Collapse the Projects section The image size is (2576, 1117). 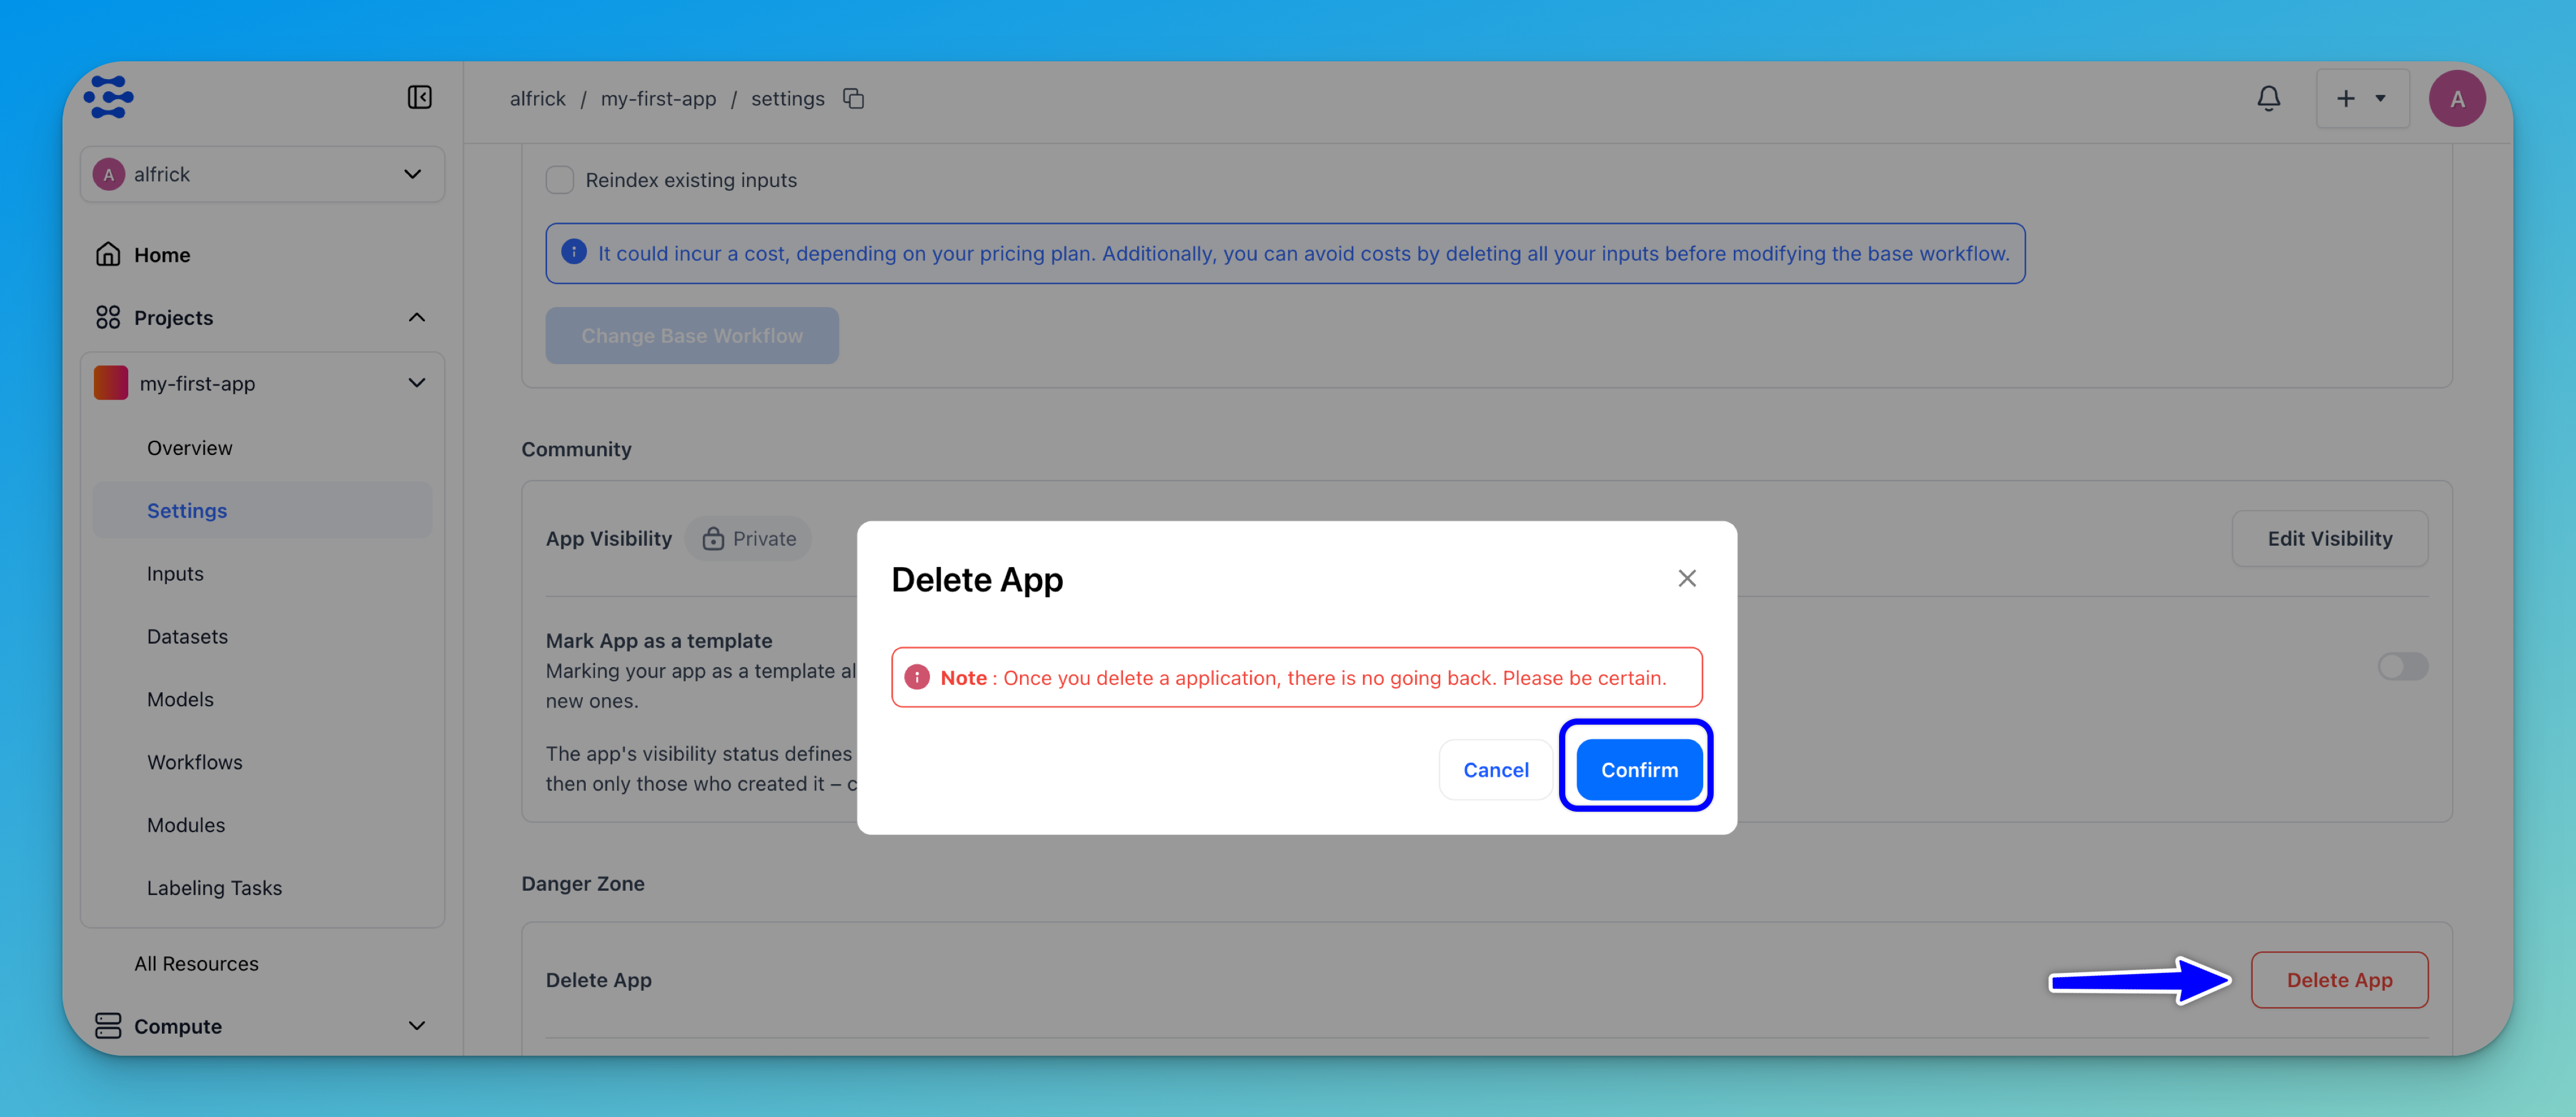(416, 318)
